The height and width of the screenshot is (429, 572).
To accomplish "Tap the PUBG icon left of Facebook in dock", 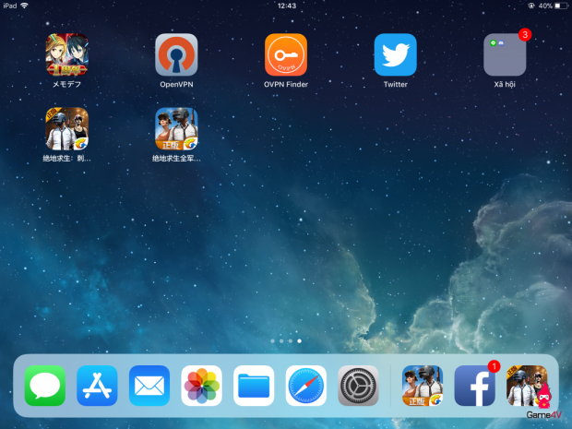I will coord(423,386).
